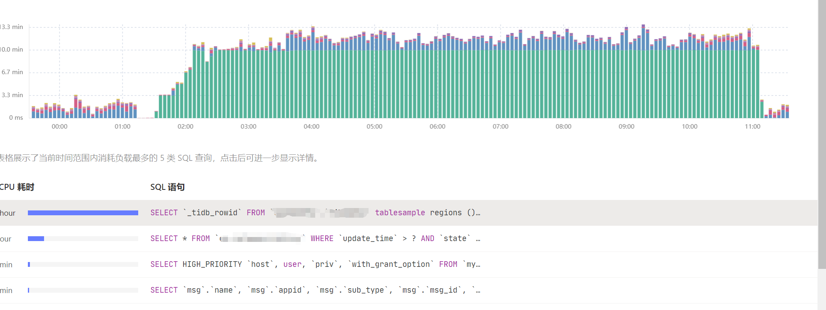The image size is (826, 310).
Task: Click the description text below the chart
Action: point(160,158)
